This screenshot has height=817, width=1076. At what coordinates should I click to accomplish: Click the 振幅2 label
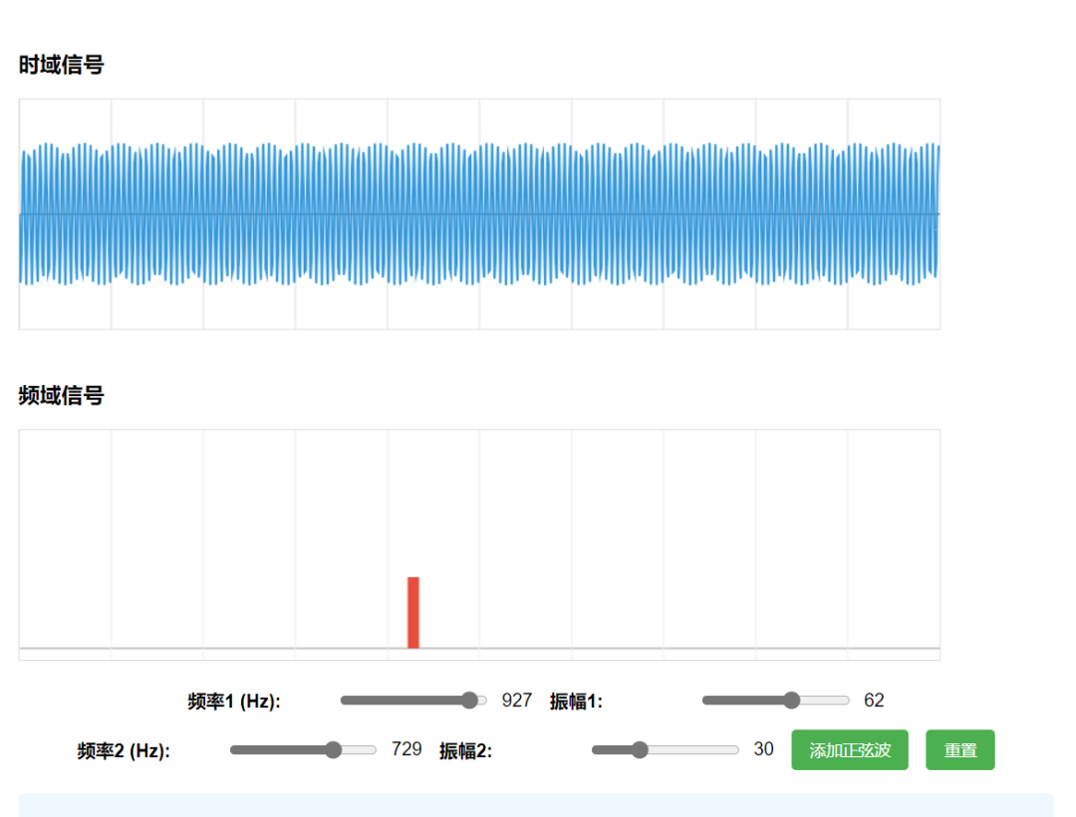point(465,750)
